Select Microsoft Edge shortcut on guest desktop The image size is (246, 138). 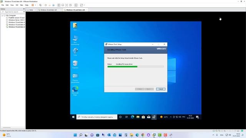point(75,90)
